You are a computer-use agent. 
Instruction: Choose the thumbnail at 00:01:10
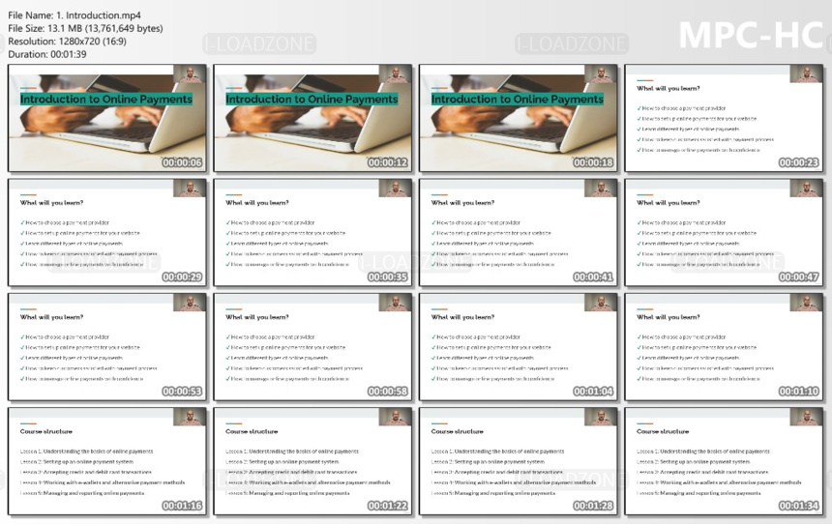click(x=724, y=347)
